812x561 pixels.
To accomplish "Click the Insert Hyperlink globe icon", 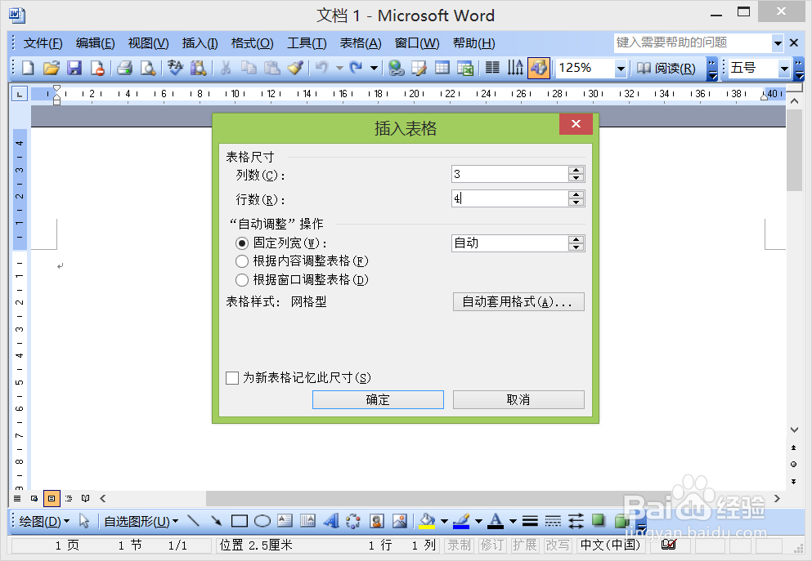I will (396, 68).
